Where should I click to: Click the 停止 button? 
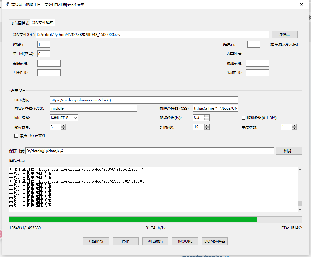pyautogui.click(x=126, y=241)
